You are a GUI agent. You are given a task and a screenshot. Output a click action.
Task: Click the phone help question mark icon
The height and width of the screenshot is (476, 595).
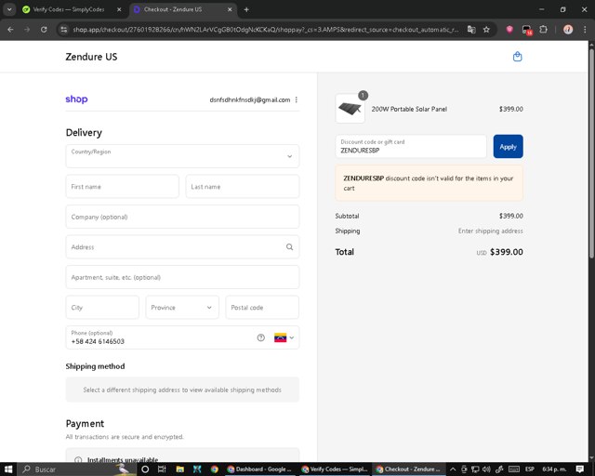[260, 337]
